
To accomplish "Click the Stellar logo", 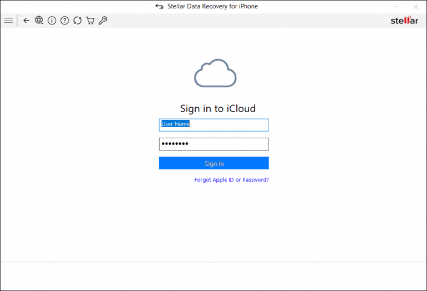I will pos(404,21).
